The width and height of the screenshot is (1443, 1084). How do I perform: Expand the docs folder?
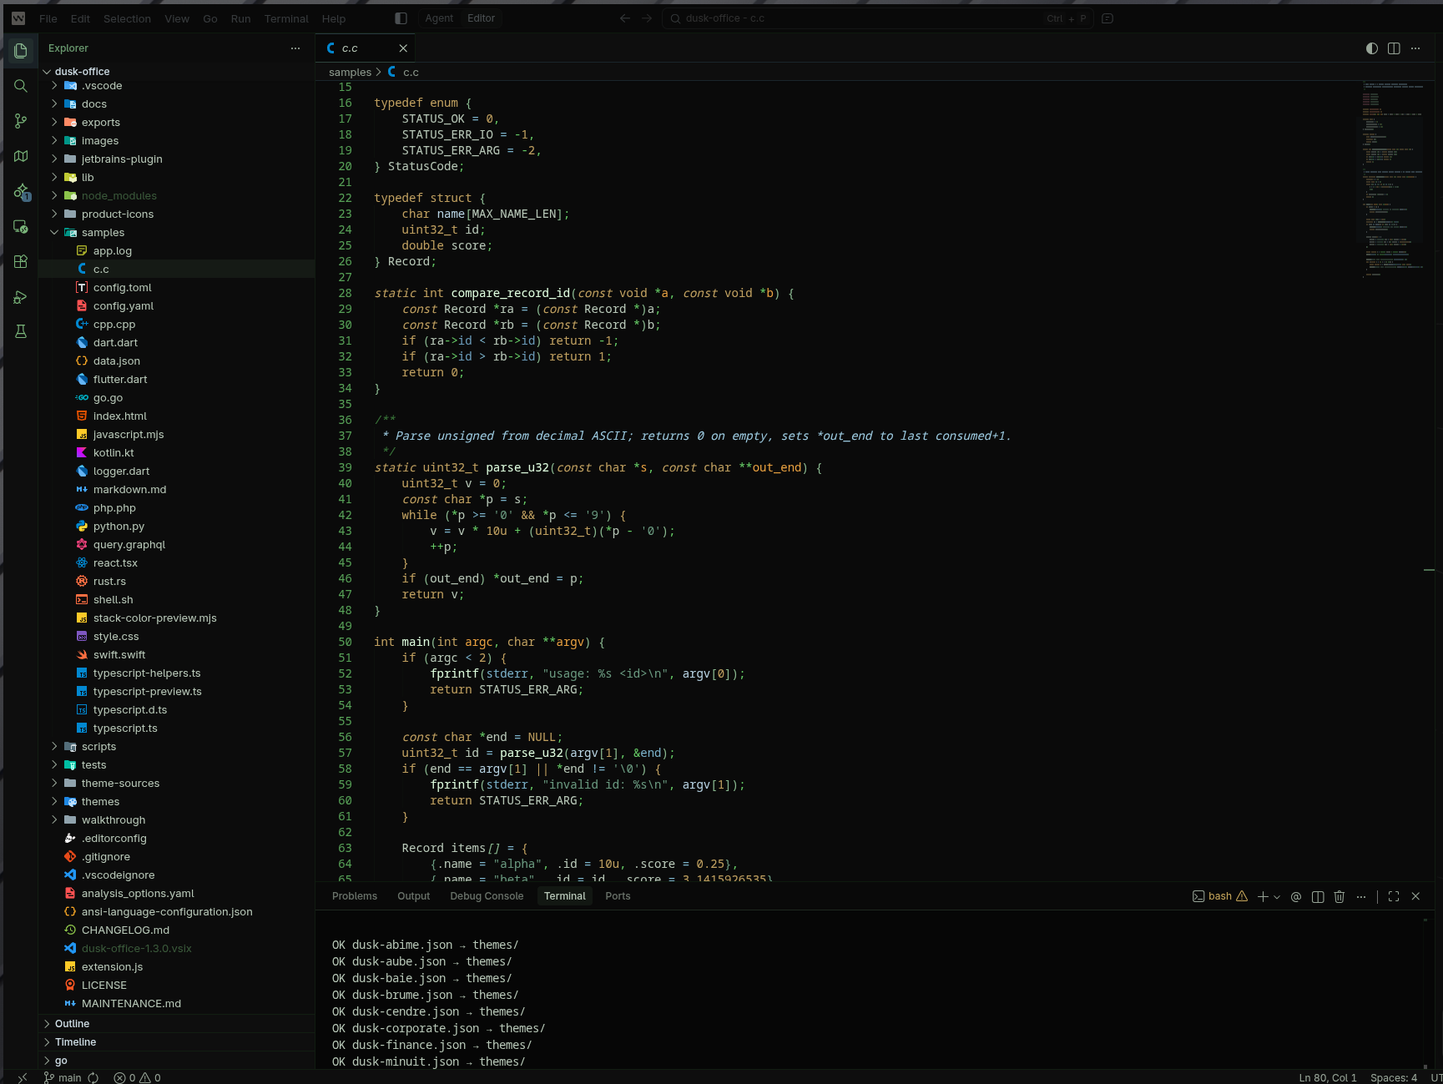click(177, 104)
